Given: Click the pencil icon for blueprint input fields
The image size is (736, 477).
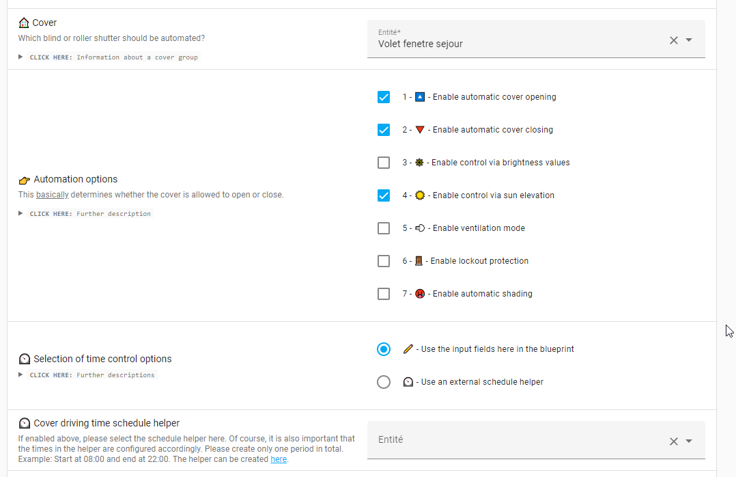Looking at the screenshot, I should click(x=408, y=349).
